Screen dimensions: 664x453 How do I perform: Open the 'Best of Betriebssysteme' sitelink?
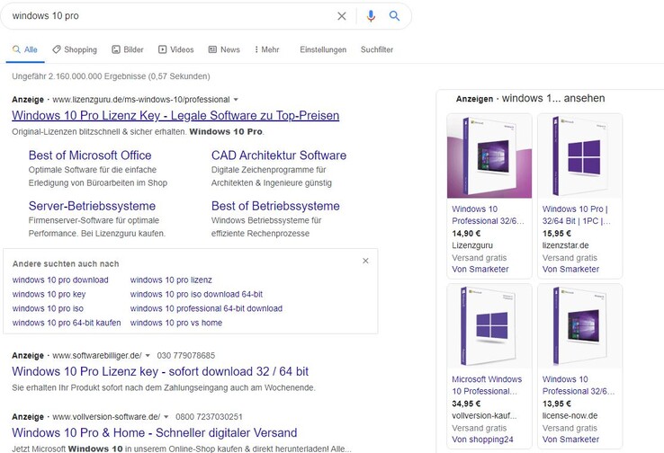[275, 206]
